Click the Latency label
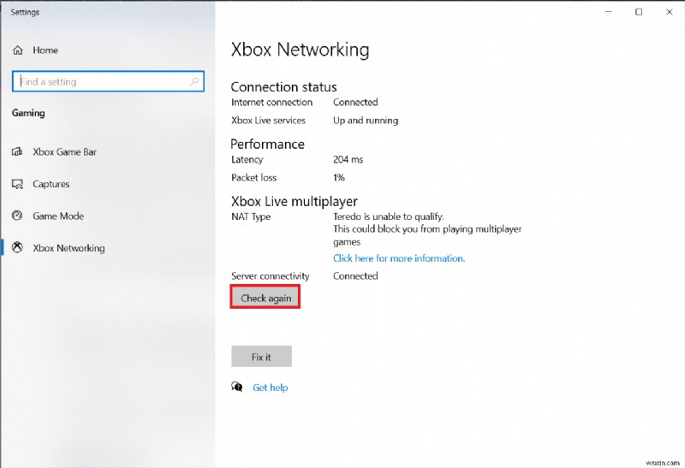The width and height of the screenshot is (685, 468). pyautogui.click(x=247, y=160)
